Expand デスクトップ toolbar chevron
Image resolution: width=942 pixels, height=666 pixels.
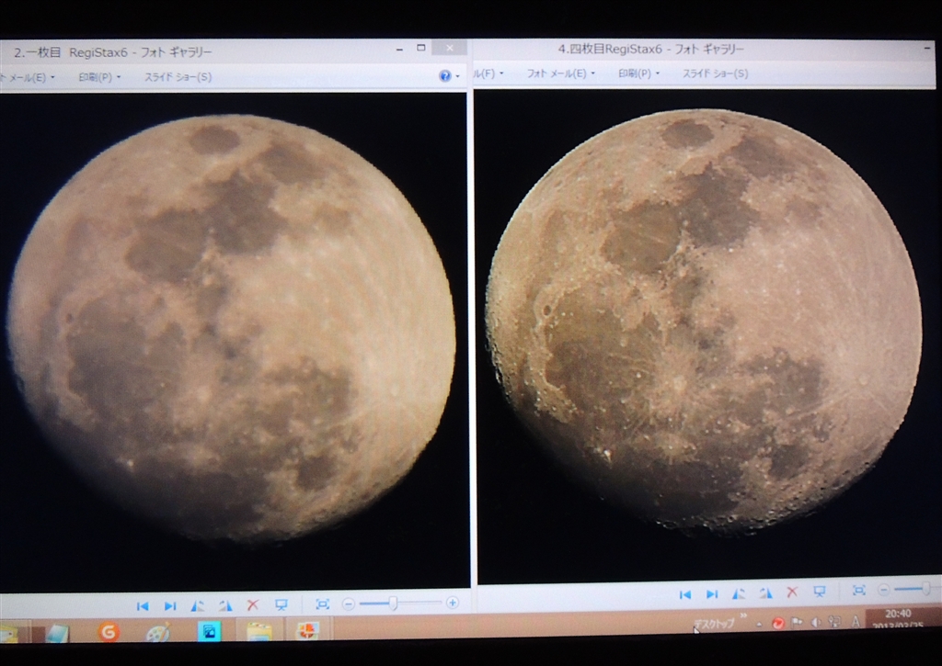(x=743, y=615)
